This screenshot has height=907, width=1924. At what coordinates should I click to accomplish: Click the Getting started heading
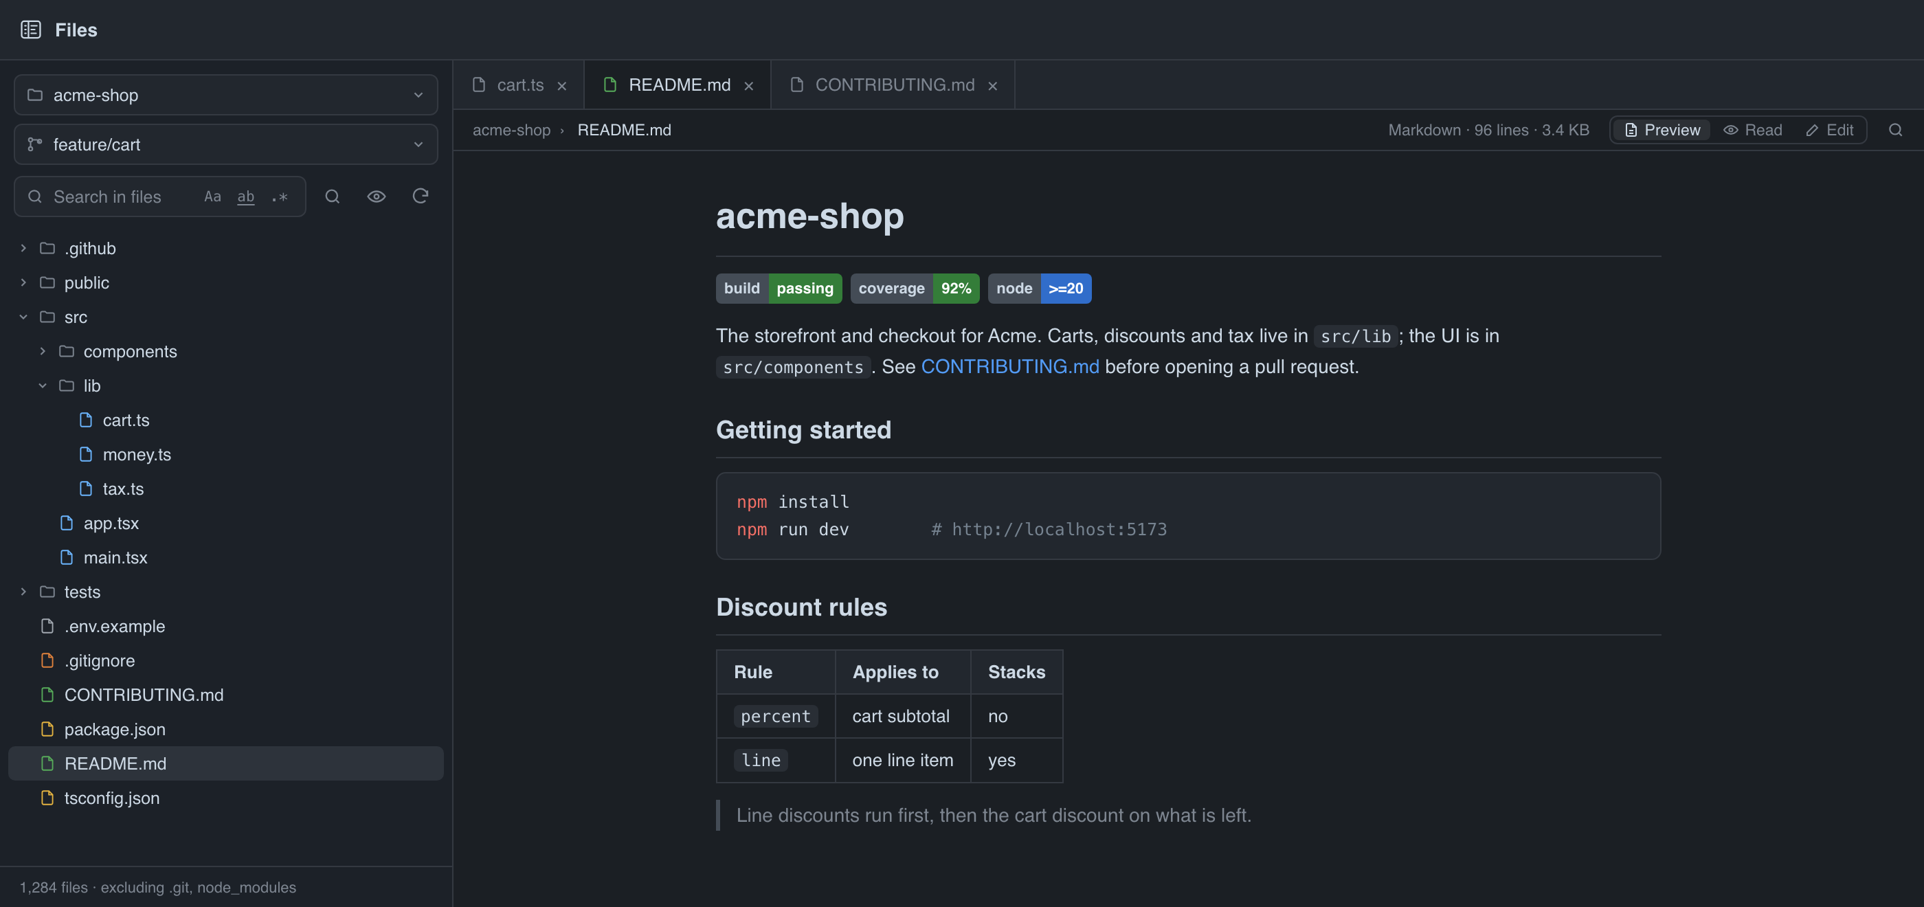(x=804, y=430)
